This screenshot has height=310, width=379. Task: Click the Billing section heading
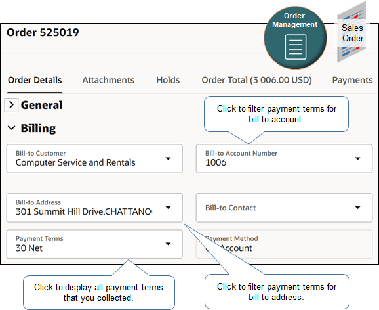click(38, 128)
